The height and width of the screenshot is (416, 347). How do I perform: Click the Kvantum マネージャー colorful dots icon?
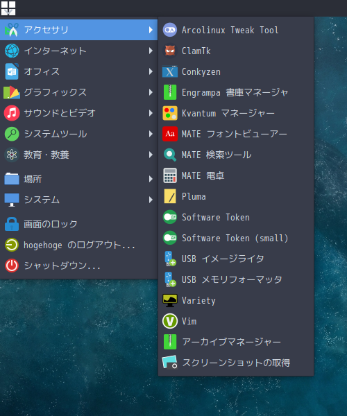[170, 113]
